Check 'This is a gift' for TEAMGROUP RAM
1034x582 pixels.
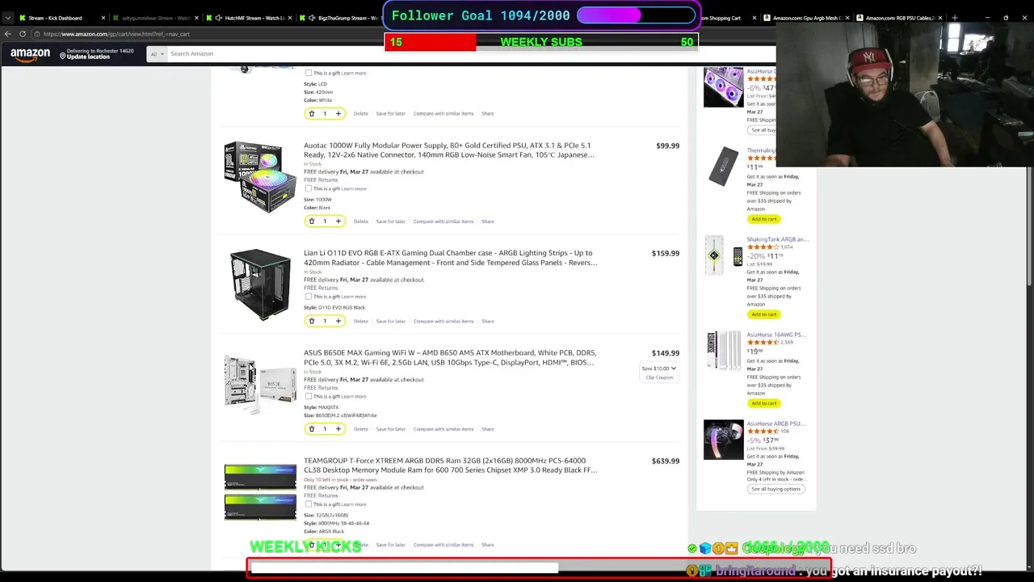308,504
